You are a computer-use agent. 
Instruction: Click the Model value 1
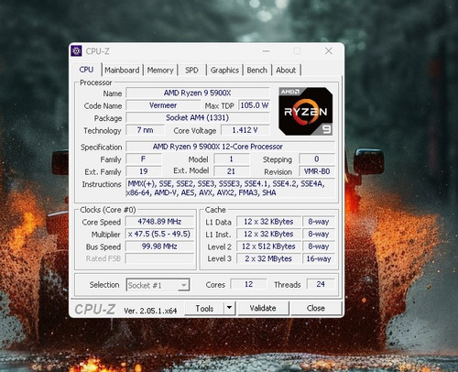[232, 159]
